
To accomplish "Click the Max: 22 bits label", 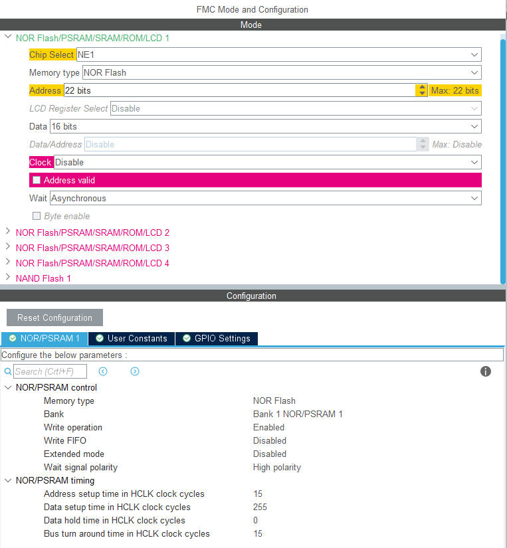I will (x=455, y=90).
